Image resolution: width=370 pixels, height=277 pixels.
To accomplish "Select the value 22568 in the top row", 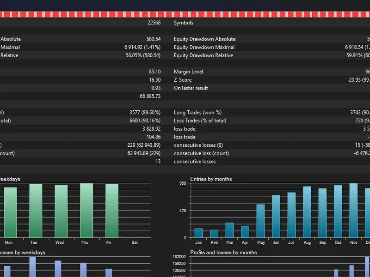I will point(154,23).
